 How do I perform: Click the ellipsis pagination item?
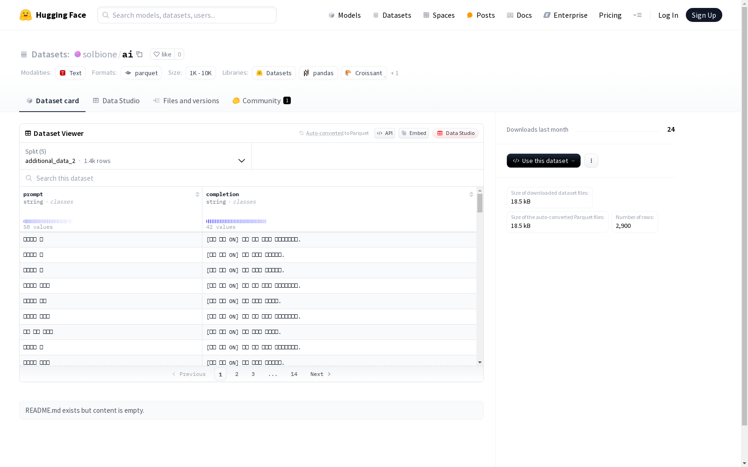[x=273, y=374]
